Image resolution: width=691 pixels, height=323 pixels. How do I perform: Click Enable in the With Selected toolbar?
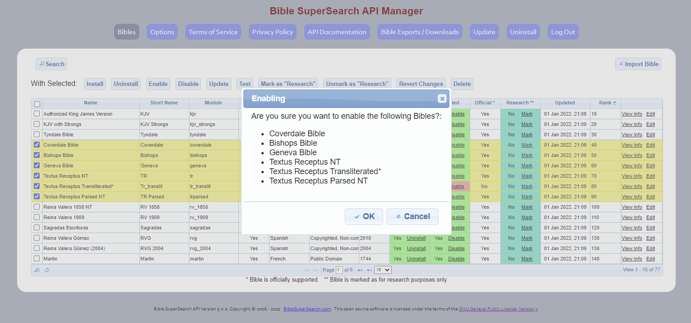coord(158,84)
